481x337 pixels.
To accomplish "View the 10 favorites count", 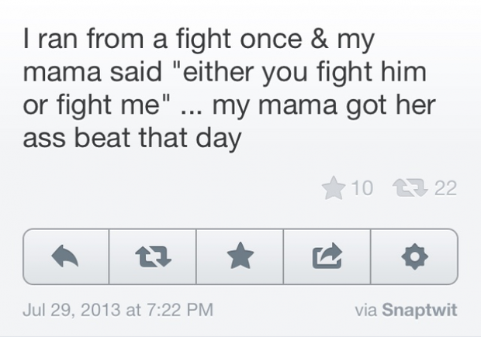I will [362, 187].
